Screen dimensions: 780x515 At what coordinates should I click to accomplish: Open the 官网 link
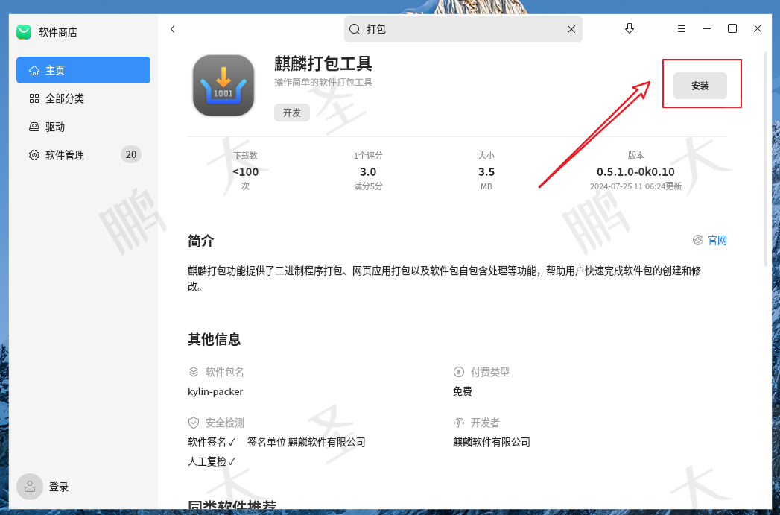(x=717, y=240)
